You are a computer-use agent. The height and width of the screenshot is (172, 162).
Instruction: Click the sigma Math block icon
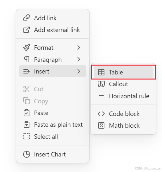tap(101, 125)
